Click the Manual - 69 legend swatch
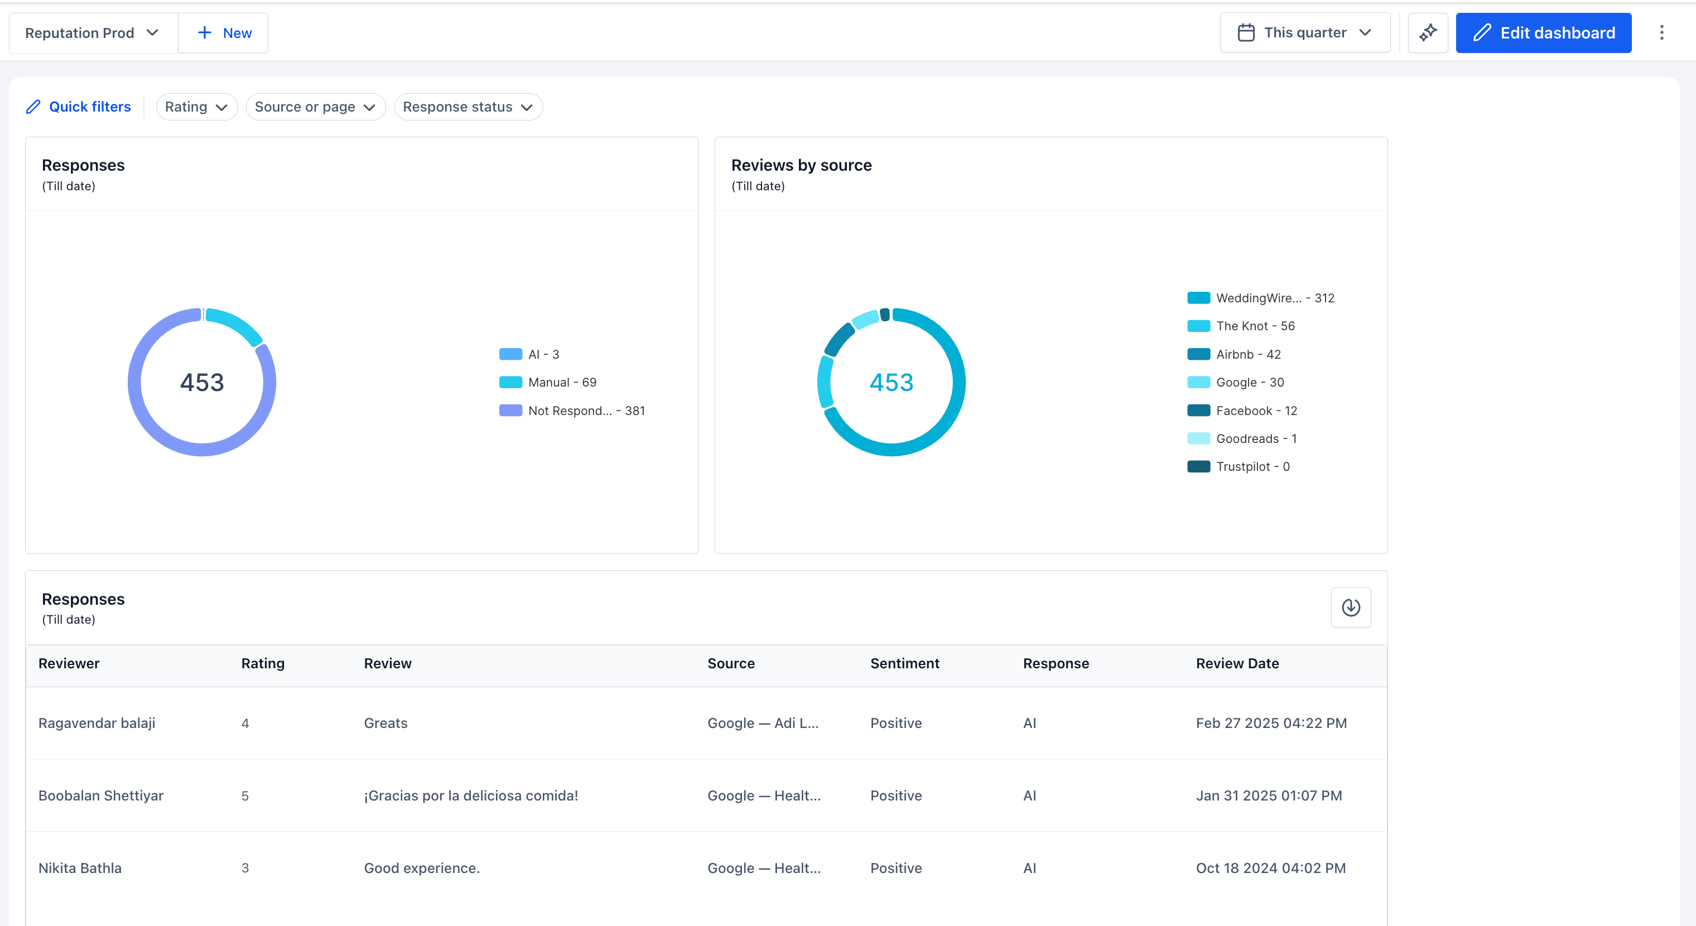This screenshot has width=1696, height=926. [x=510, y=382]
